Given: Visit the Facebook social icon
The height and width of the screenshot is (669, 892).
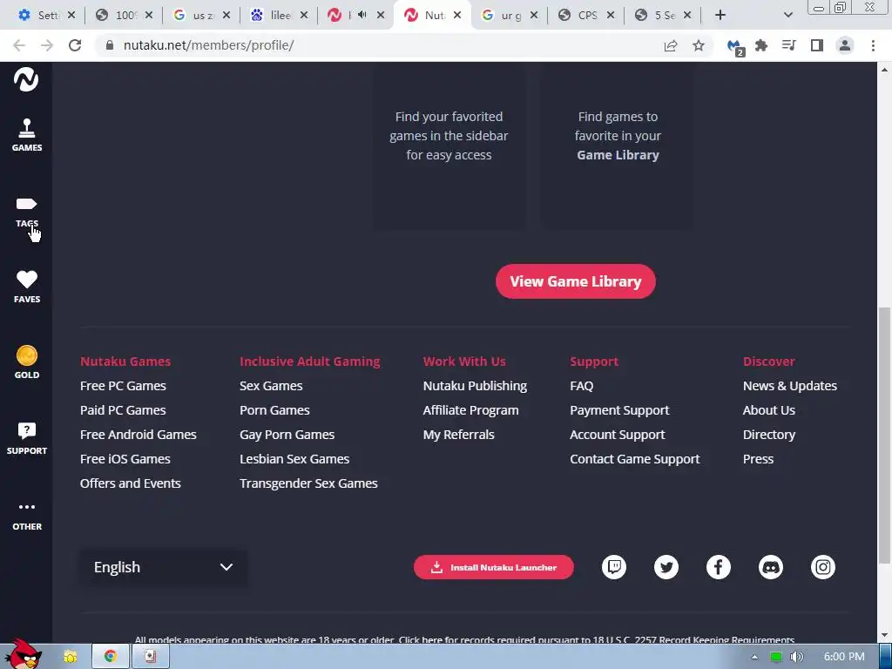Looking at the screenshot, I should point(719,567).
